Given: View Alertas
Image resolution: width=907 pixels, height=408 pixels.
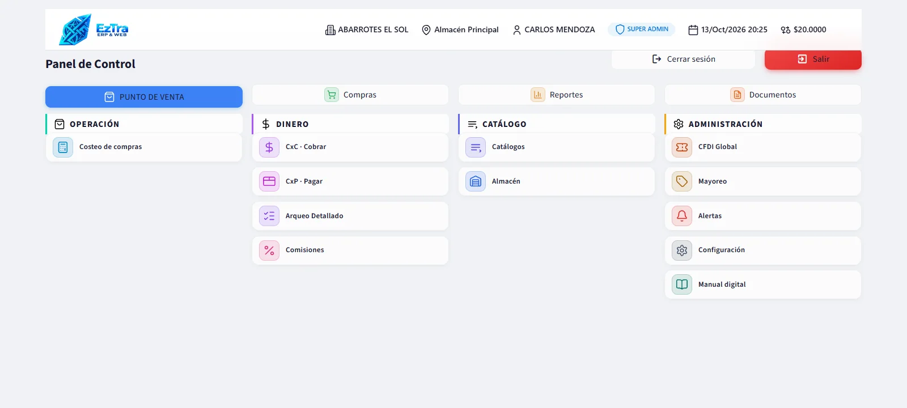Looking at the screenshot, I should coord(763,216).
